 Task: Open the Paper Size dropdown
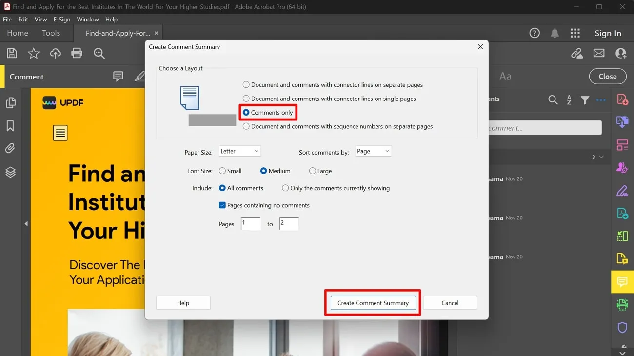tap(240, 151)
